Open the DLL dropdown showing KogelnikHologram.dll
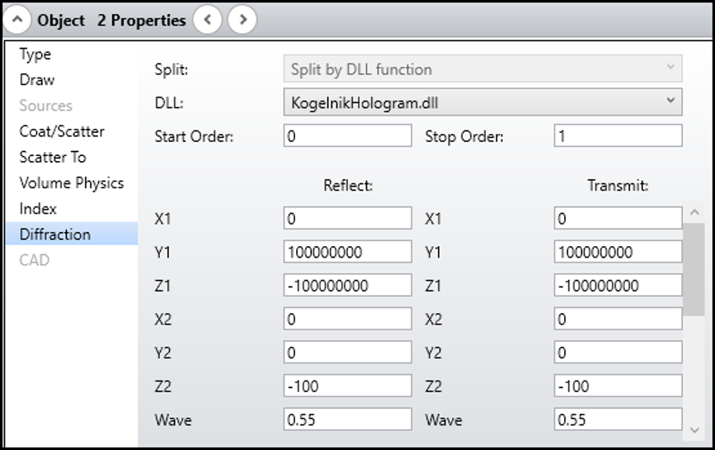The image size is (715, 450). (482, 102)
